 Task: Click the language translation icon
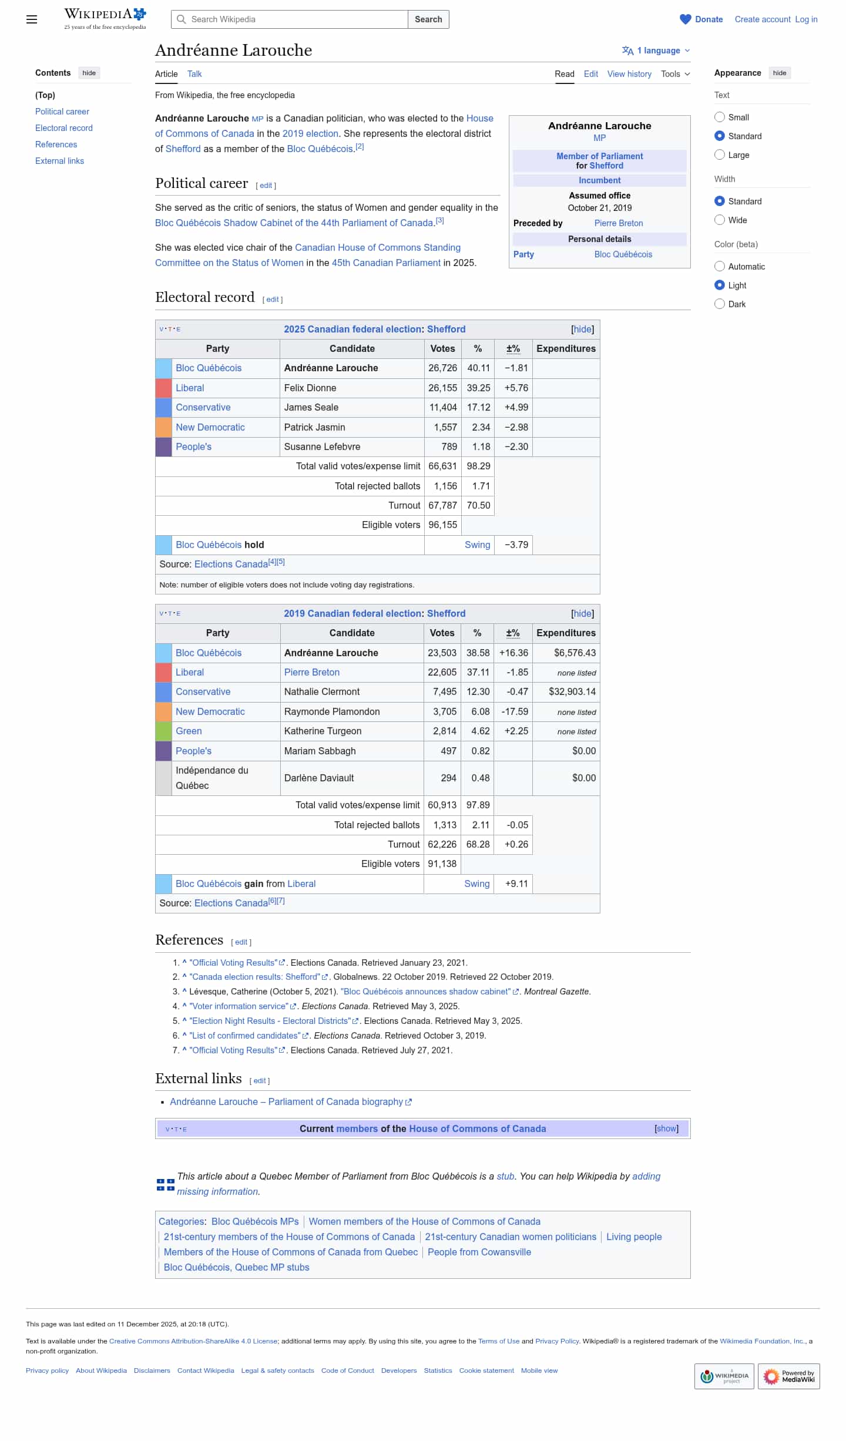627,51
